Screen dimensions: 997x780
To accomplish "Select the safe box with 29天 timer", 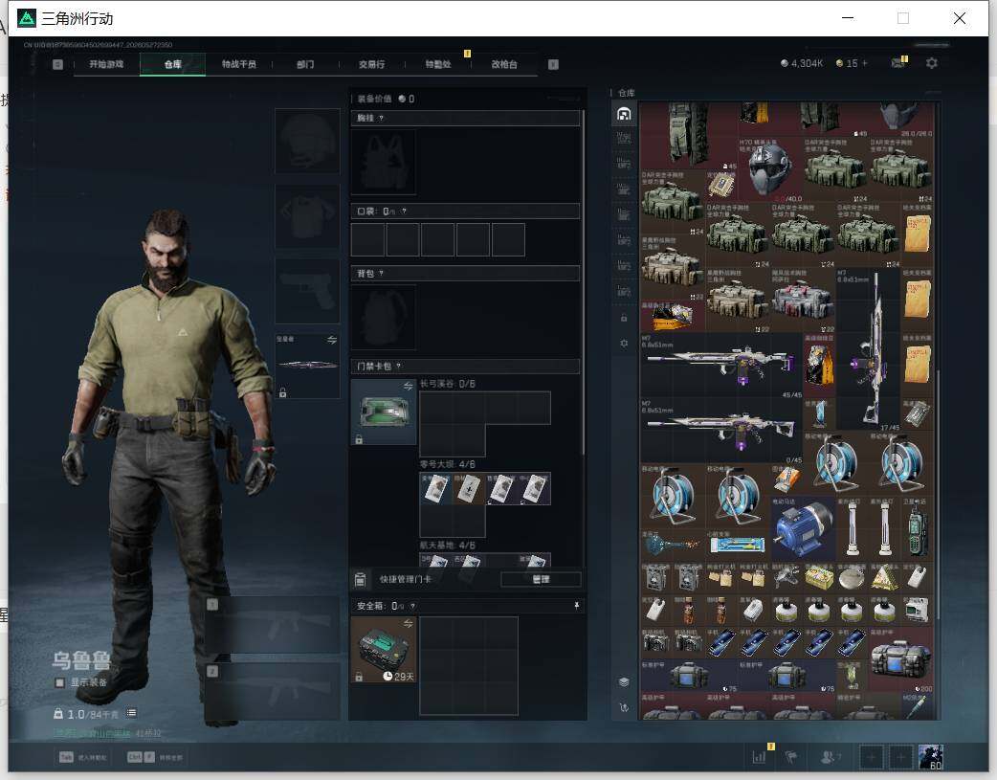I will 384,650.
